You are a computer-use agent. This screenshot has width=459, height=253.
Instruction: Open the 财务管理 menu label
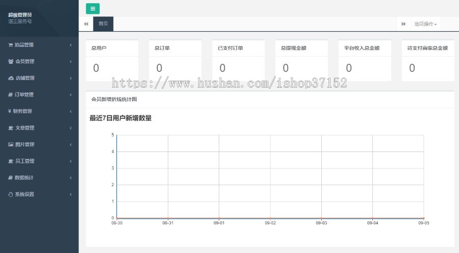click(22, 111)
